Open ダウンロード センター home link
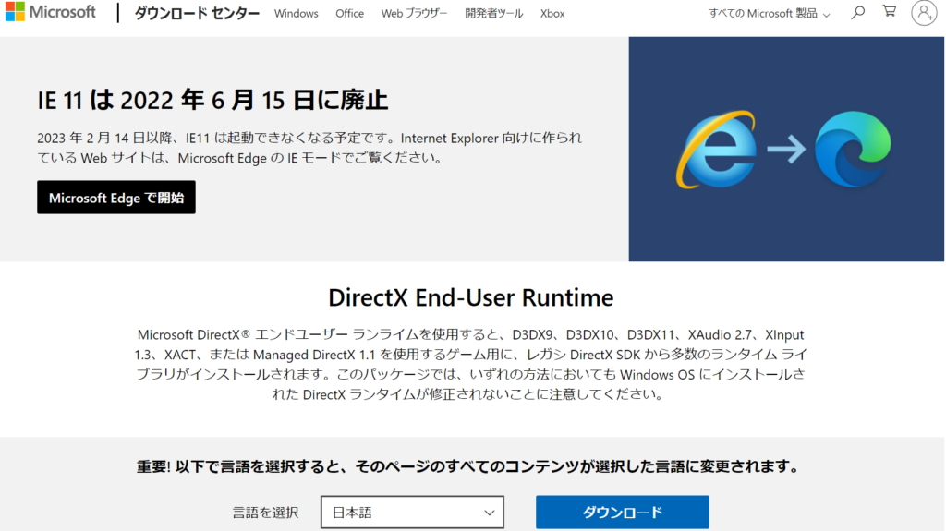The image size is (946, 531). (x=197, y=13)
